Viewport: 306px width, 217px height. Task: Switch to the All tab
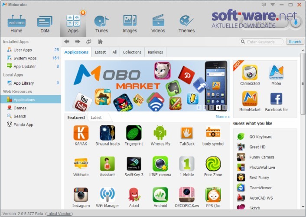pyautogui.click(x=114, y=52)
